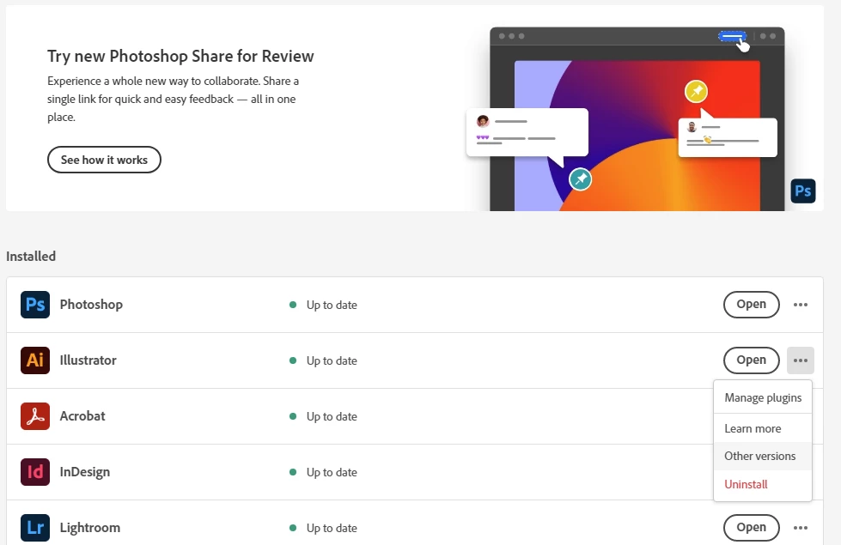
Task: Click Acrobat's Up to date status
Action: (x=332, y=416)
